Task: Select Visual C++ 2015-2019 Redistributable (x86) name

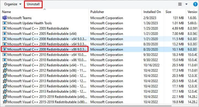Action: (47, 102)
